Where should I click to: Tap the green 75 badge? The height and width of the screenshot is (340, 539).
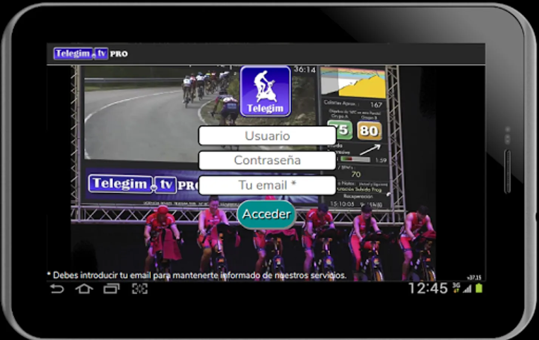[x=340, y=130]
